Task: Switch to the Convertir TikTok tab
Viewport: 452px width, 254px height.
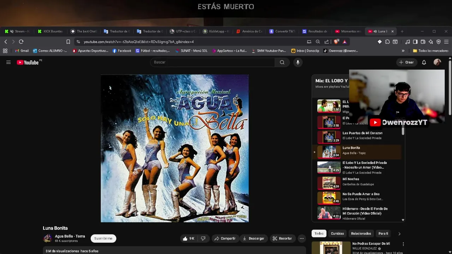Action: pos(282,31)
